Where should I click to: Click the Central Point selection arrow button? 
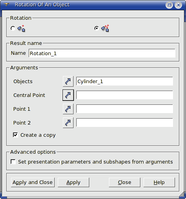pyautogui.click(x=68, y=95)
